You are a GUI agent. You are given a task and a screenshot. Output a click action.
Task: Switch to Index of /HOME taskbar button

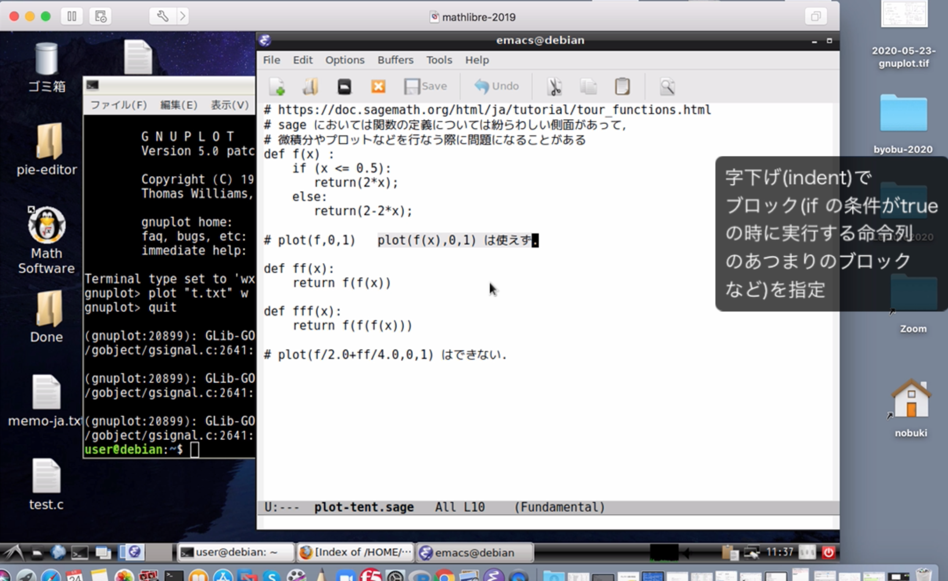coord(355,552)
